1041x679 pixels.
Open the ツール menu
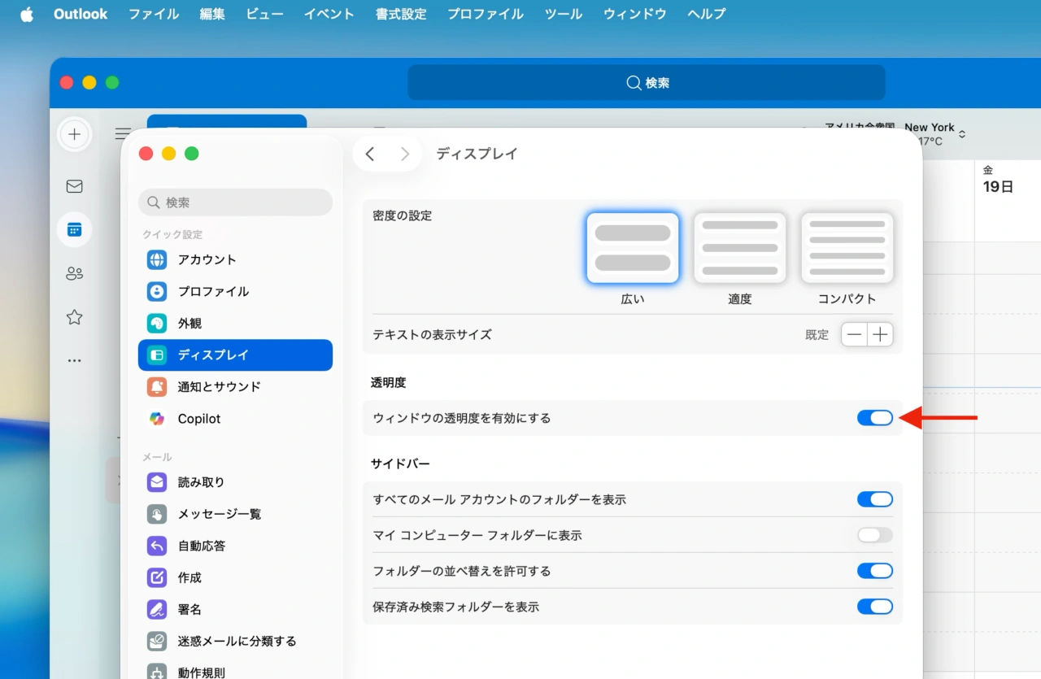pos(564,14)
